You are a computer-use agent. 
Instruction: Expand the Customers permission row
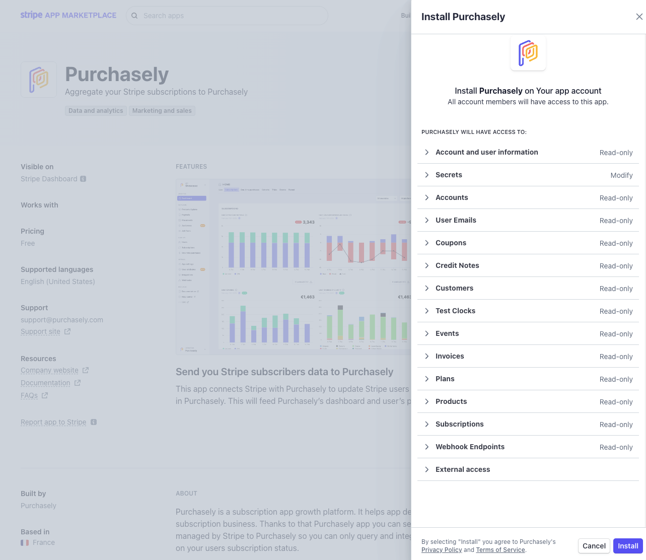(528, 288)
